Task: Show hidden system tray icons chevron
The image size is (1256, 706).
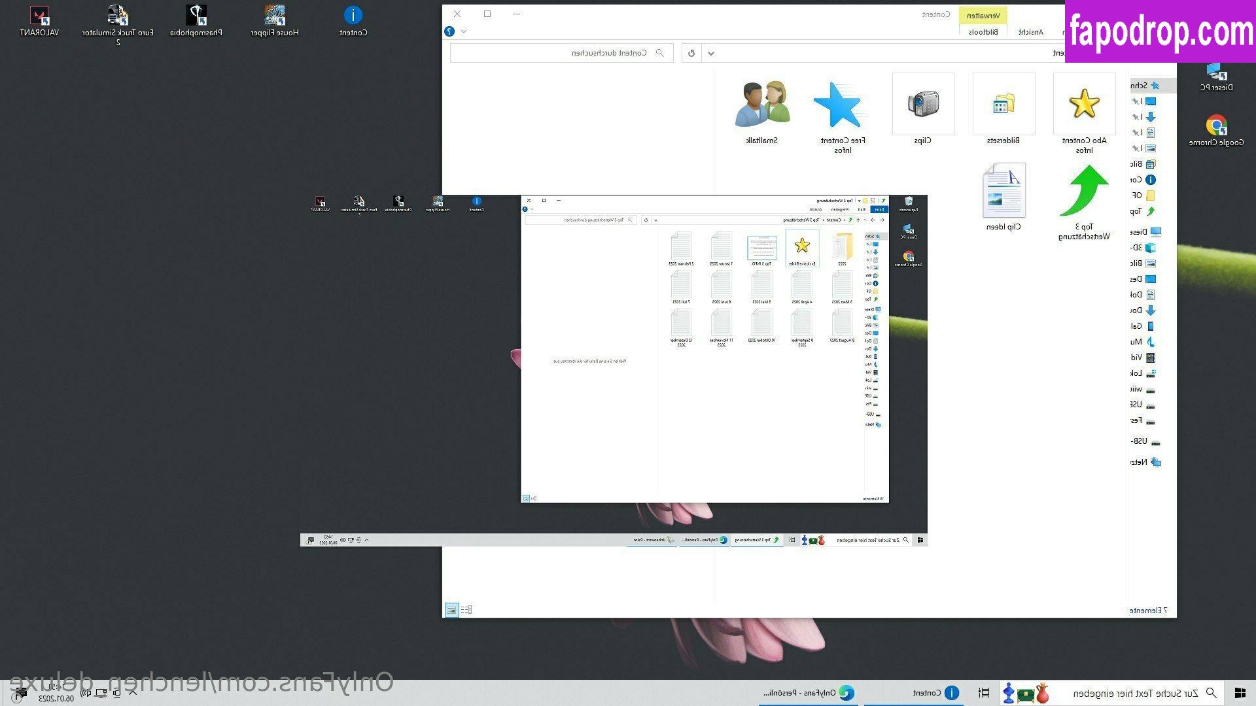Action: click(x=133, y=693)
